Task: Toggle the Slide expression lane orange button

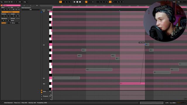Action: (x=41, y=90)
